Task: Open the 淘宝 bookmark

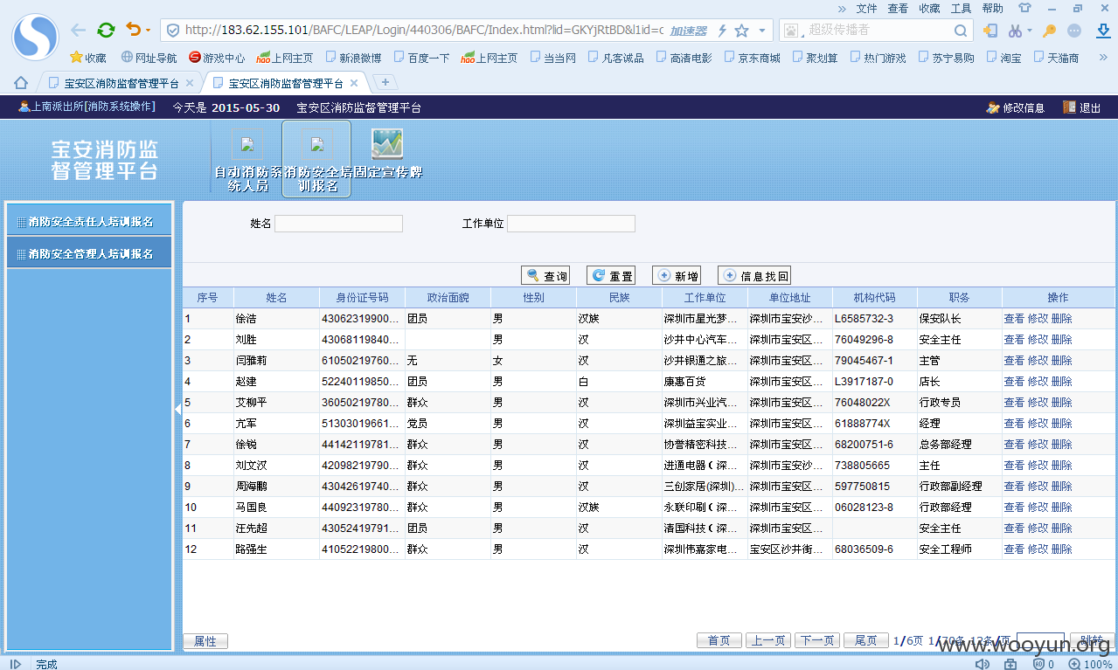Action: (x=1003, y=58)
